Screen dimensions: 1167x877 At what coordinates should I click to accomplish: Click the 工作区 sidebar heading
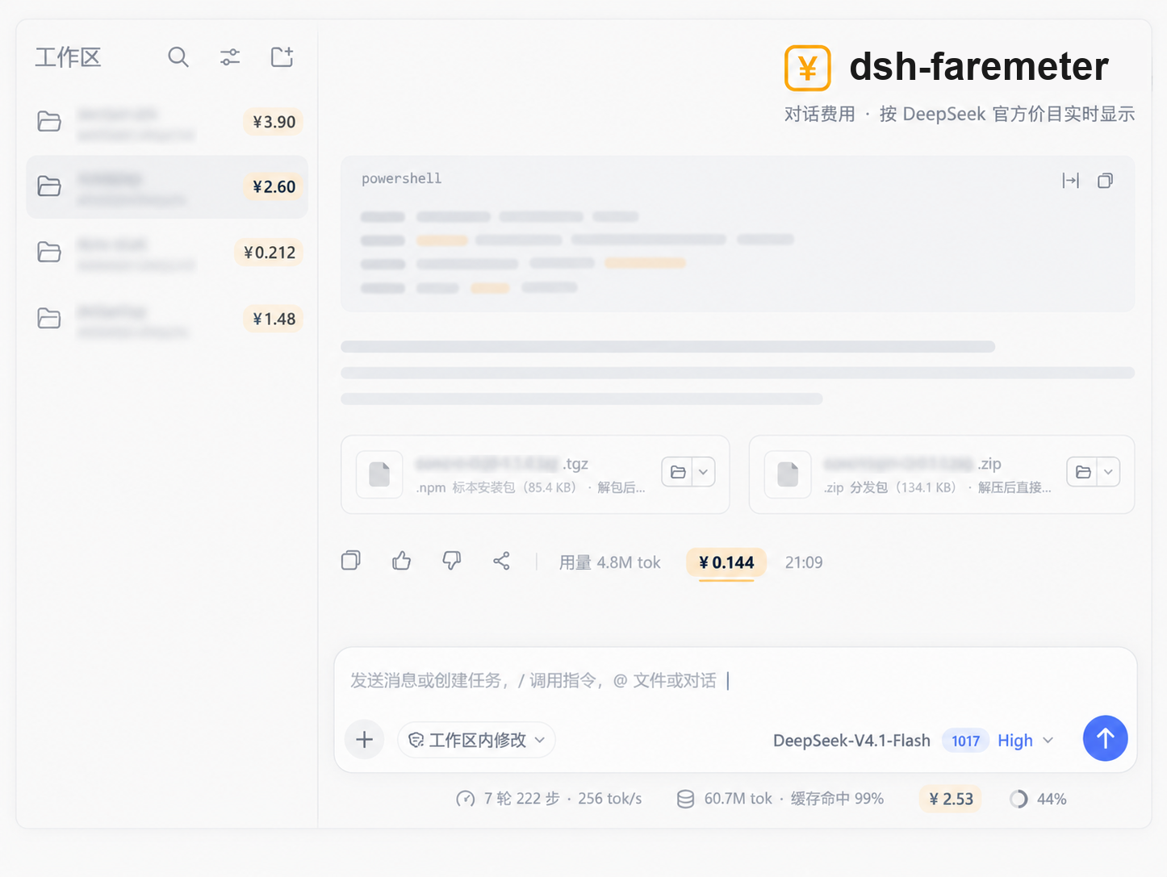pos(68,58)
